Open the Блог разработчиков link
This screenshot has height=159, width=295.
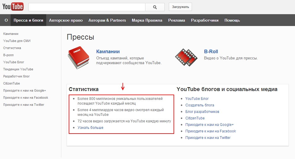point(202,112)
